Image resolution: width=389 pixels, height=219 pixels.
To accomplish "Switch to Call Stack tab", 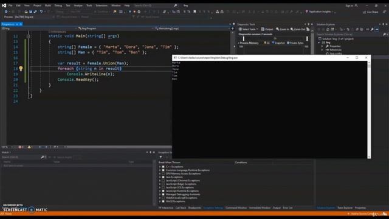I will 181,208.
